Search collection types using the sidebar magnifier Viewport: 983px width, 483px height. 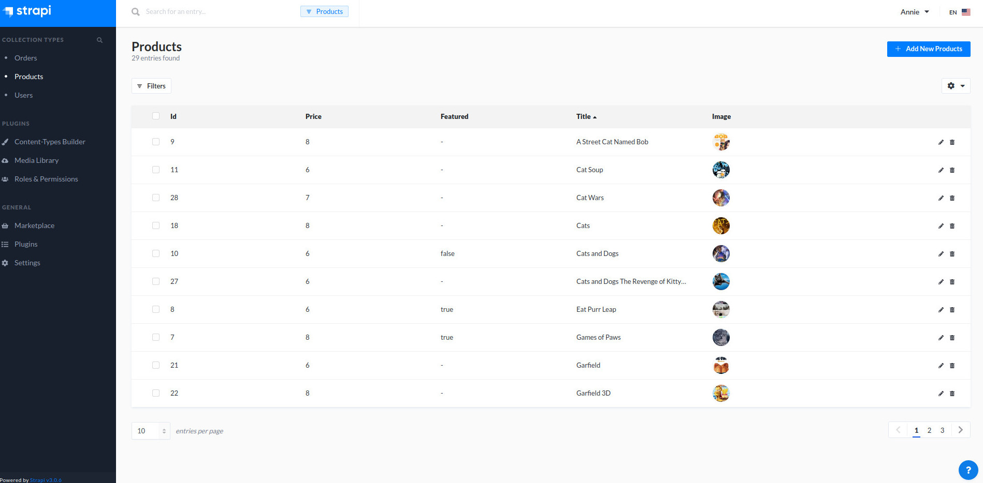99,40
